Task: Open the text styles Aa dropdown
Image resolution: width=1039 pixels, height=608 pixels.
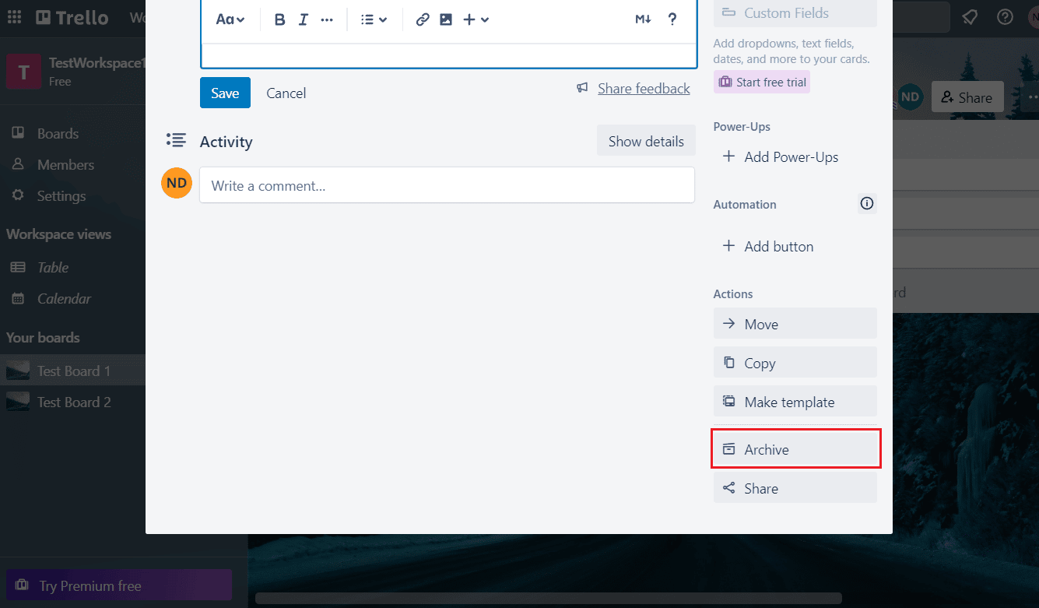Action: [x=230, y=19]
